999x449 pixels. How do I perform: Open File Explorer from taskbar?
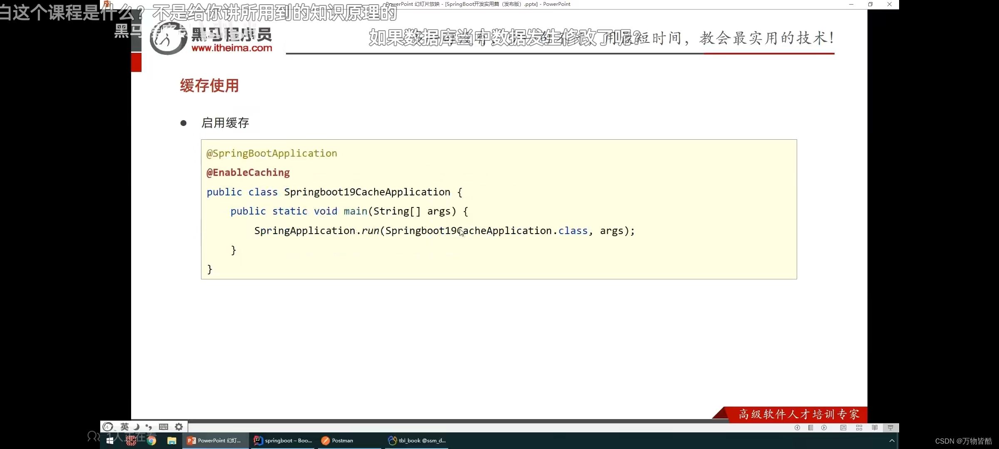(172, 441)
